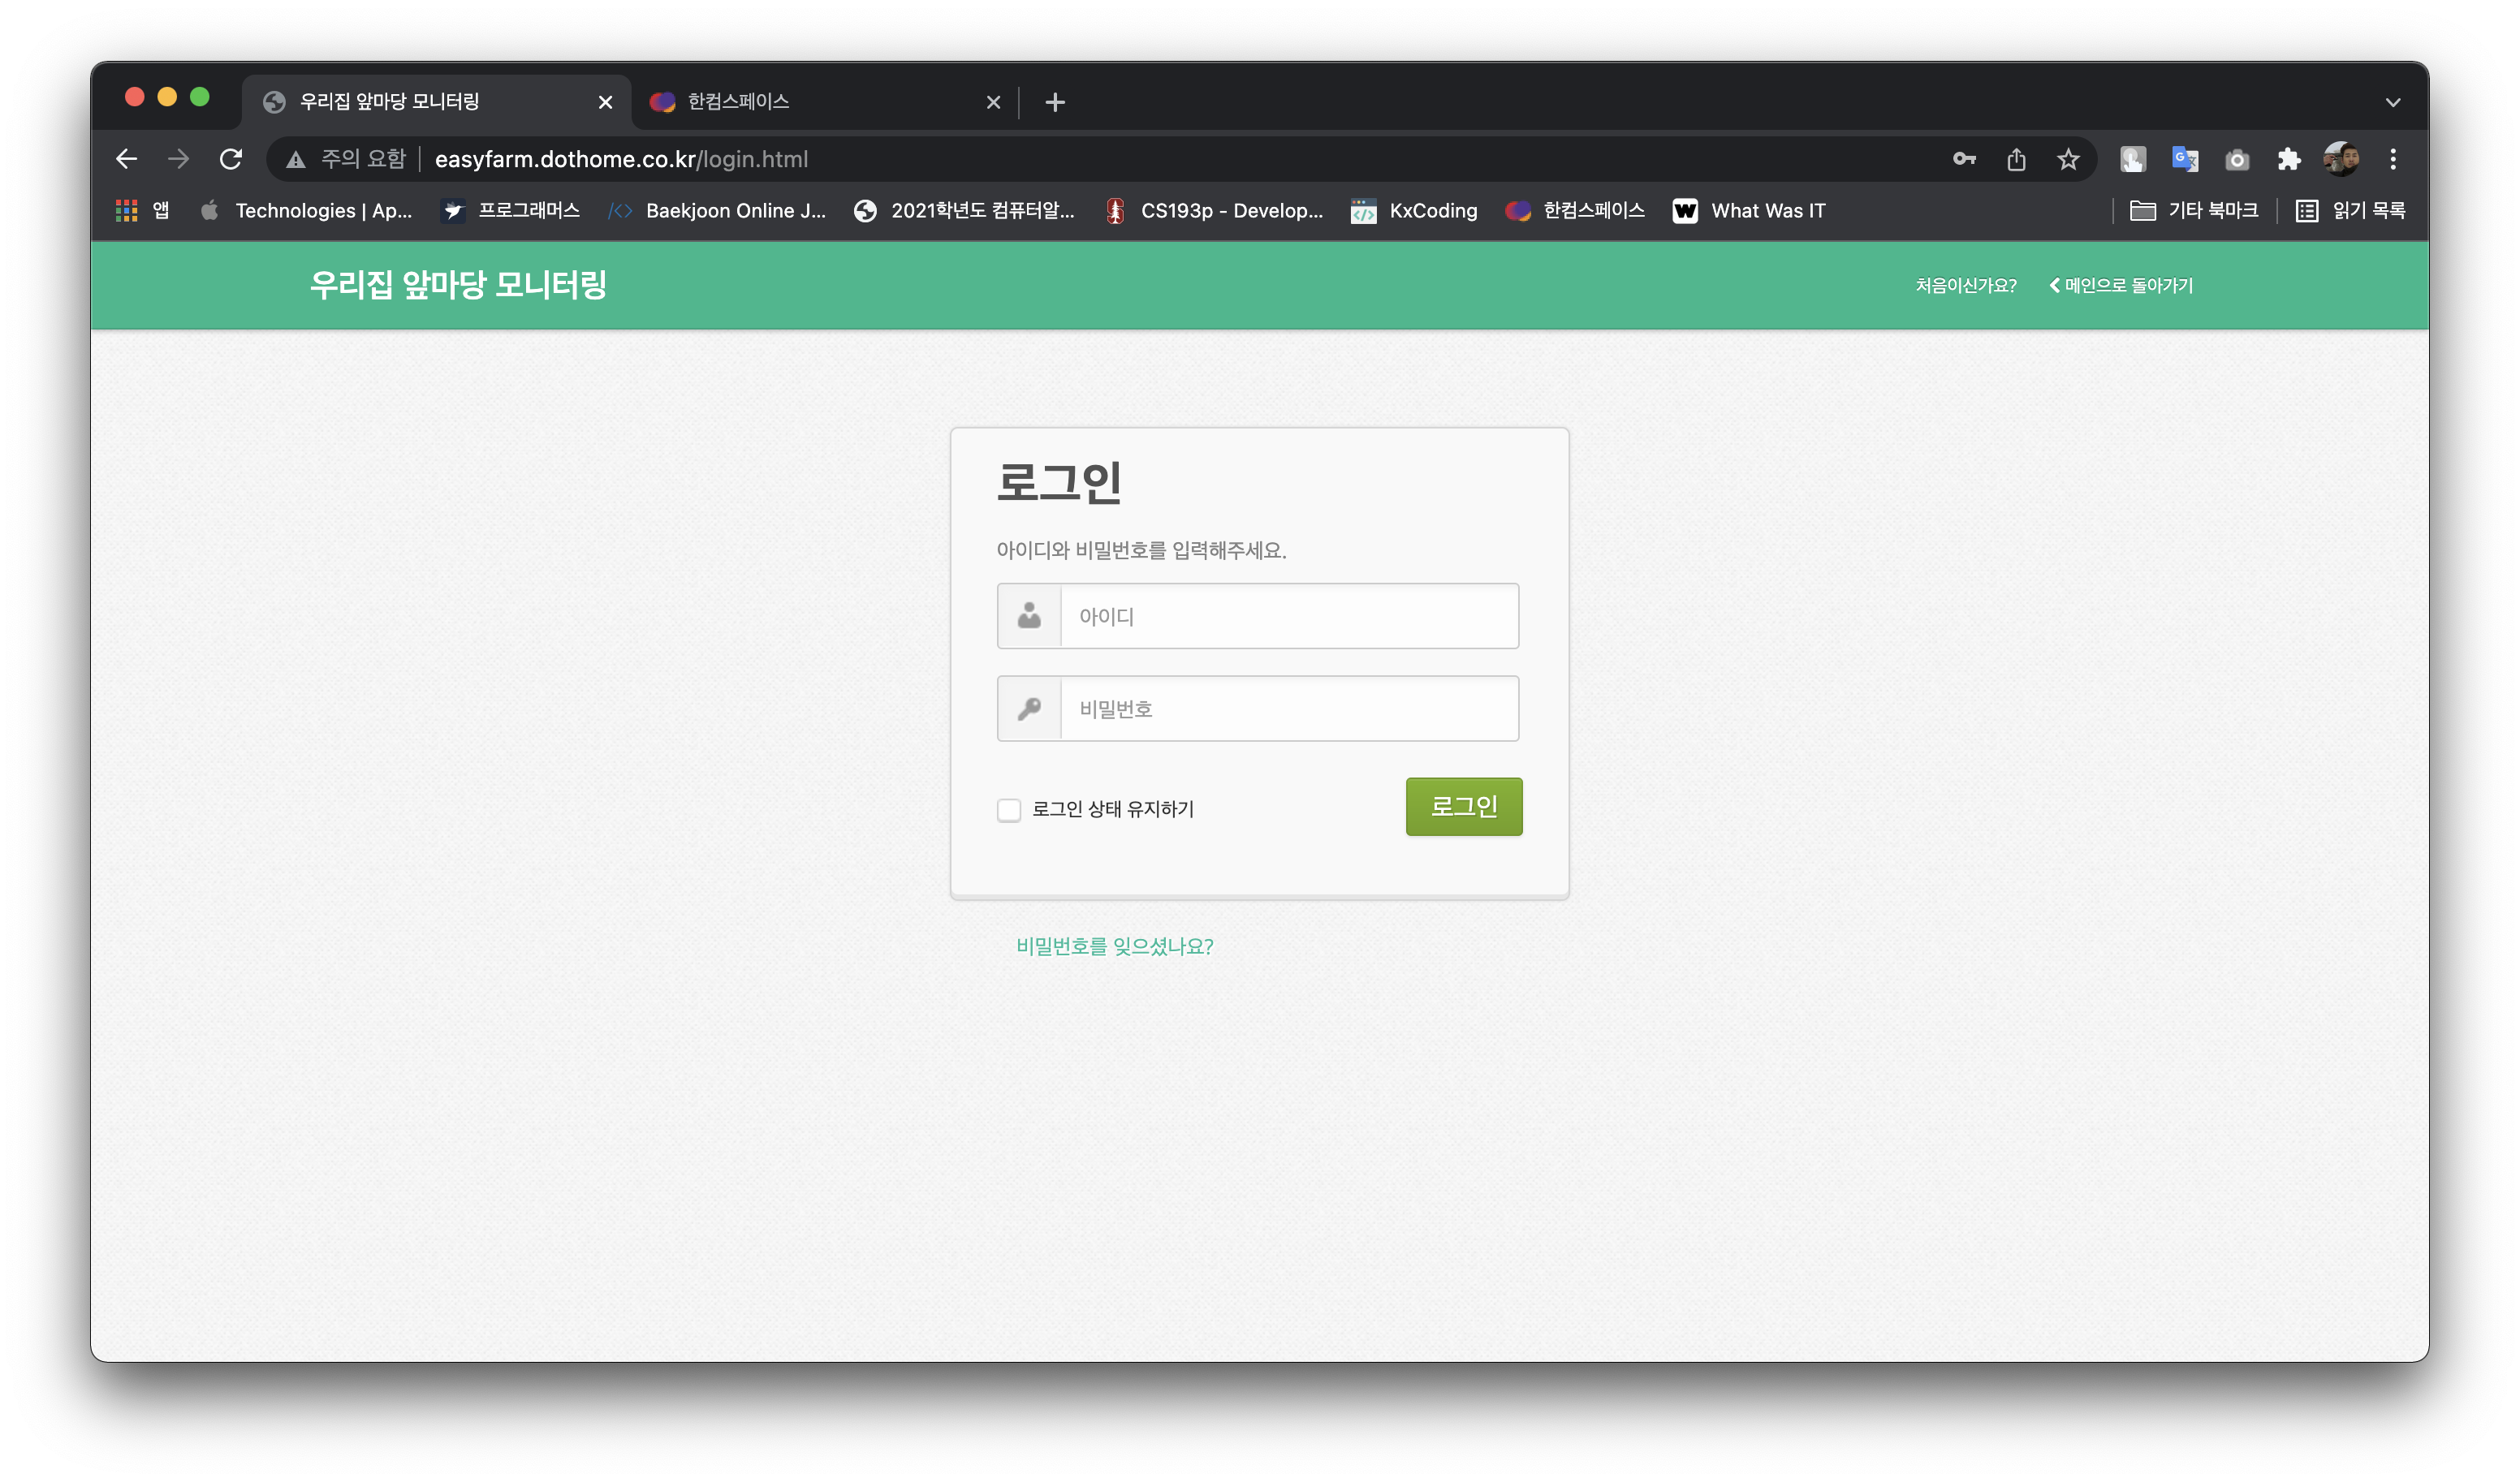Click 처음이신가요? in the header
Image resolution: width=2520 pixels, height=1482 pixels.
pos(1966,285)
